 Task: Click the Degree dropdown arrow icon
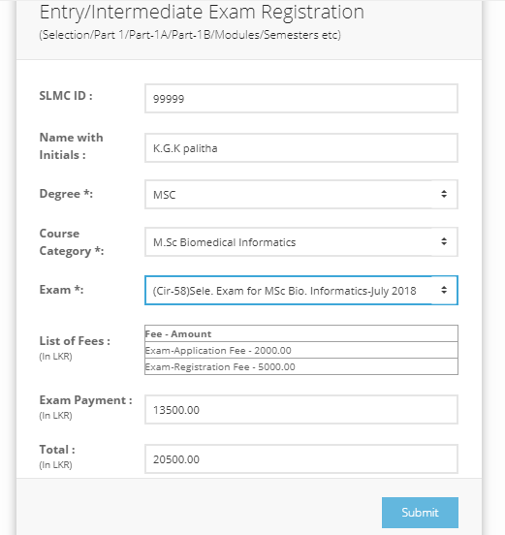point(444,194)
